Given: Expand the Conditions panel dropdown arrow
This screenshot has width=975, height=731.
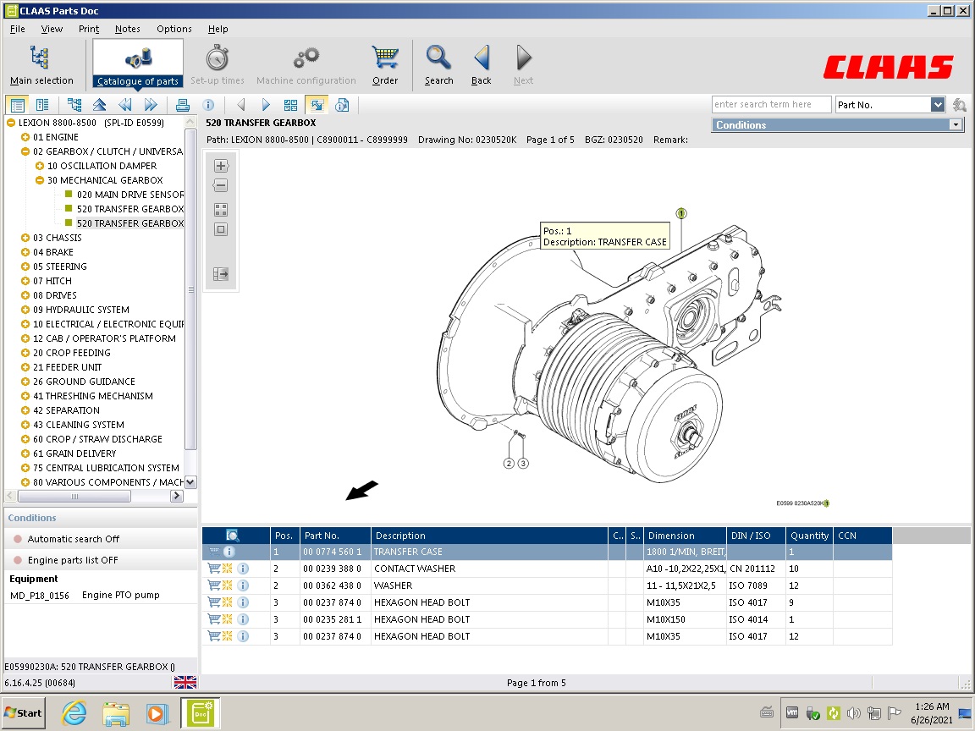Looking at the screenshot, I should click(x=956, y=125).
